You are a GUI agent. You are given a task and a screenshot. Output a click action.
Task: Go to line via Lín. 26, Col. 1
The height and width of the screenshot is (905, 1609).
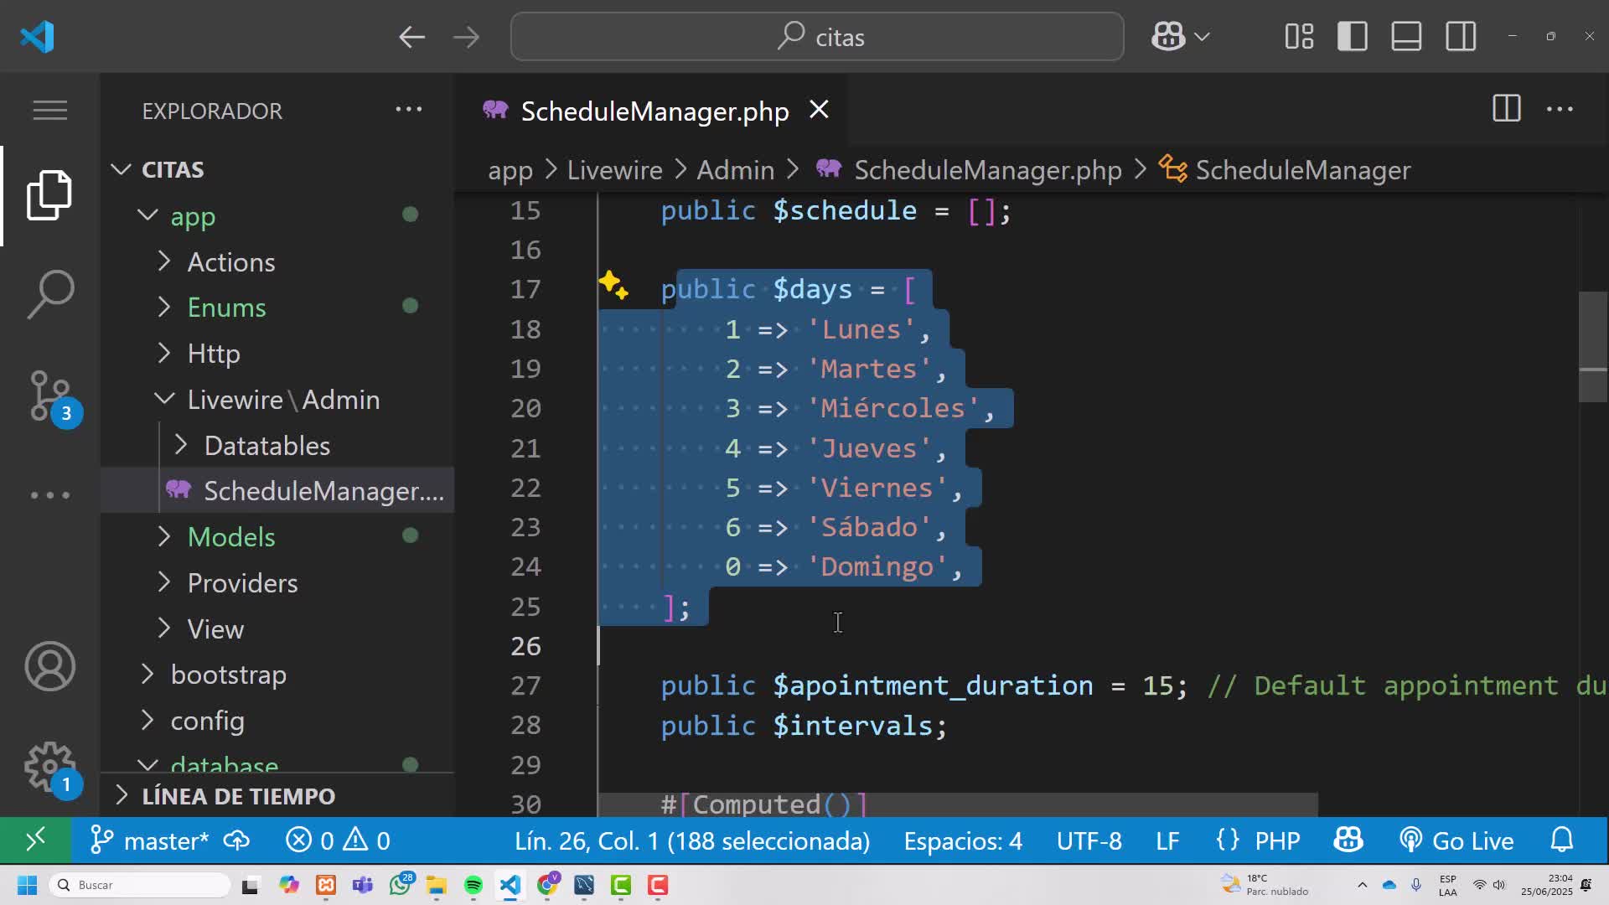pos(692,840)
